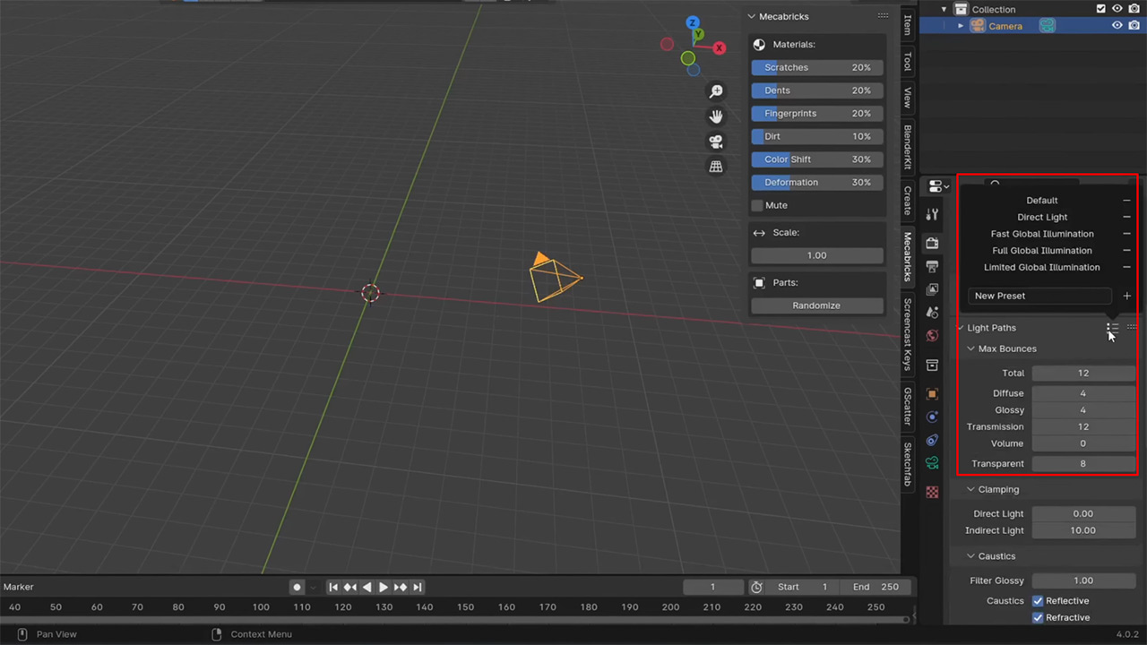Disable the Reflective caustics checkbox
Viewport: 1147px width, 645px height.
click(1038, 600)
